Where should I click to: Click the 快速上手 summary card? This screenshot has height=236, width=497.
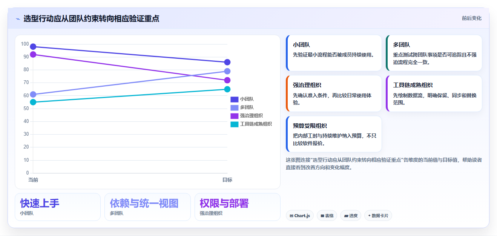click(58, 207)
